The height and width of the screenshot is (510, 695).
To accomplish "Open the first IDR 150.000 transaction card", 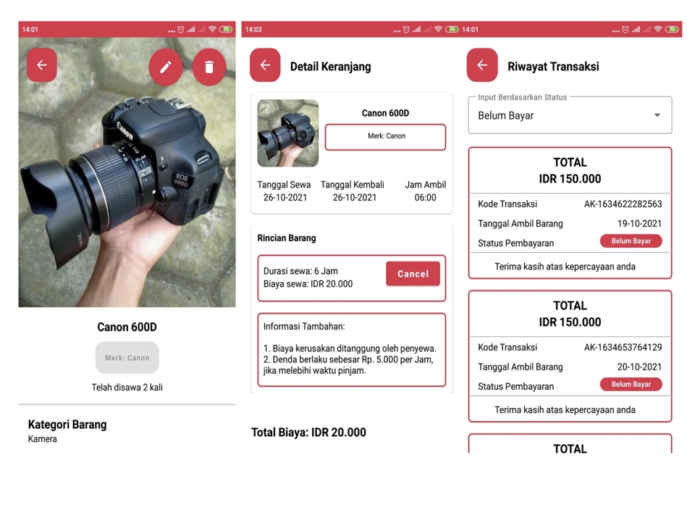I will pos(570,171).
